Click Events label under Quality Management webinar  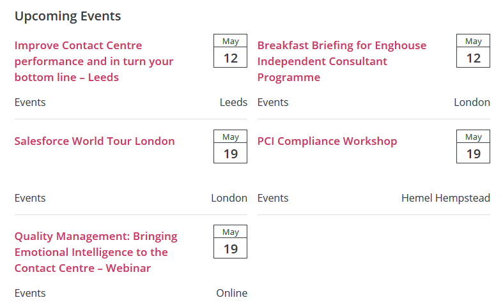pos(30,293)
